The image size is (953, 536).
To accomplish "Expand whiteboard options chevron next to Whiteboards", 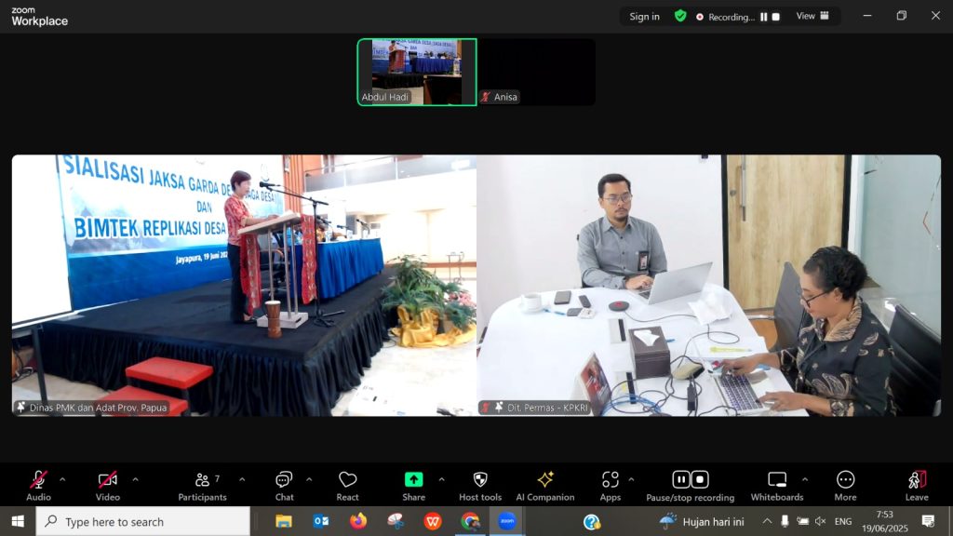I will pos(805,479).
